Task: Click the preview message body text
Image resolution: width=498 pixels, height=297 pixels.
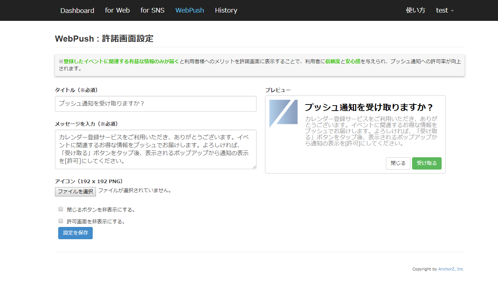Action: pyautogui.click(x=371, y=131)
